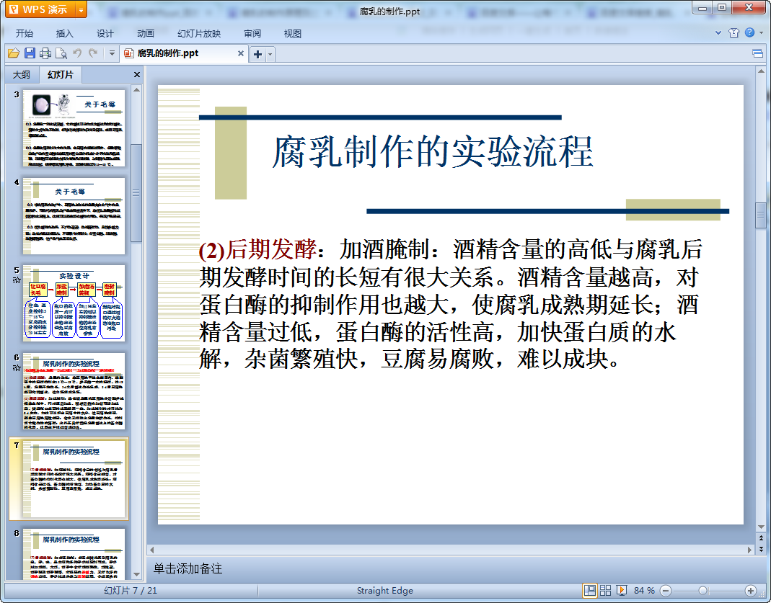Save the presentation with the floppy icon
Image resolution: width=771 pixels, height=603 pixels.
coord(30,53)
